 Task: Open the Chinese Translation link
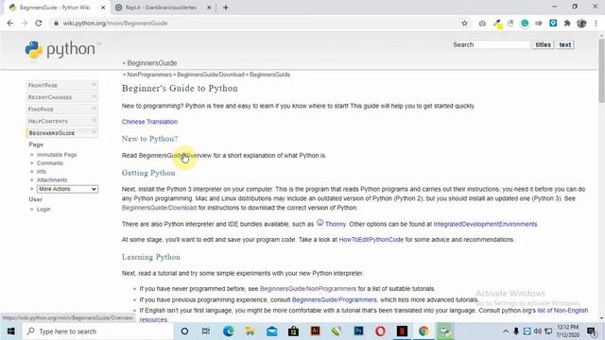pos(149,122)
